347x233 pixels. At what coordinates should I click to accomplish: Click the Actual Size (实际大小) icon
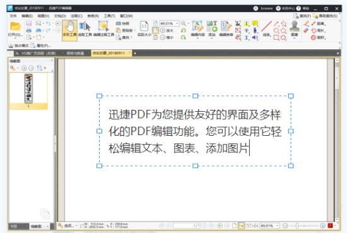(144, 29)
